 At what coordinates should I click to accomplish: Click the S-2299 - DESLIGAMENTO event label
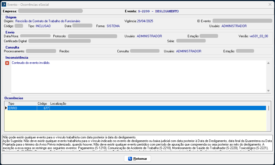pyautogui.click(x=158, y=11)
